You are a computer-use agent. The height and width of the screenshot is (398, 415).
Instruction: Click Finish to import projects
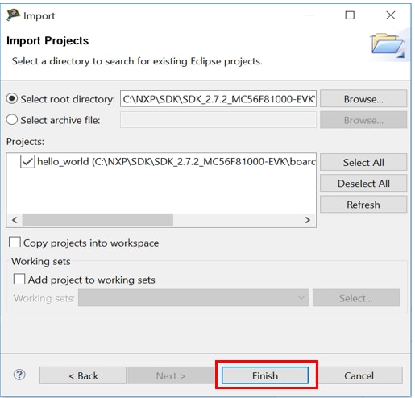click(265, 375)
